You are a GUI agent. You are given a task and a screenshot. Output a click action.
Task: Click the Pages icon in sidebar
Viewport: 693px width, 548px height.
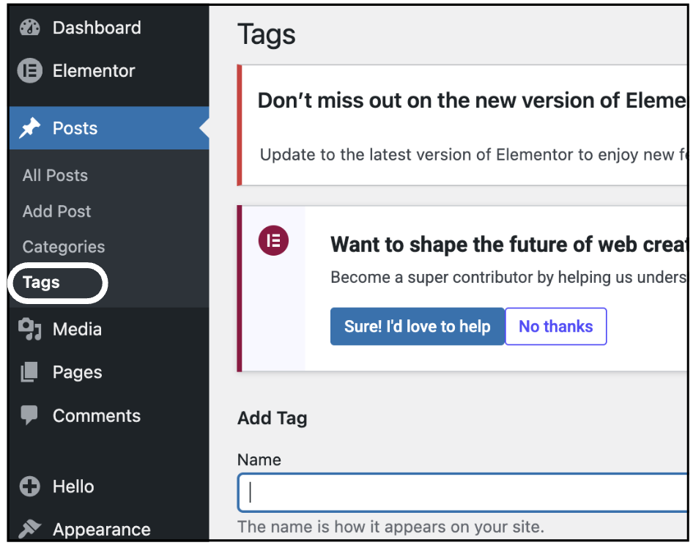click(29, 372)
